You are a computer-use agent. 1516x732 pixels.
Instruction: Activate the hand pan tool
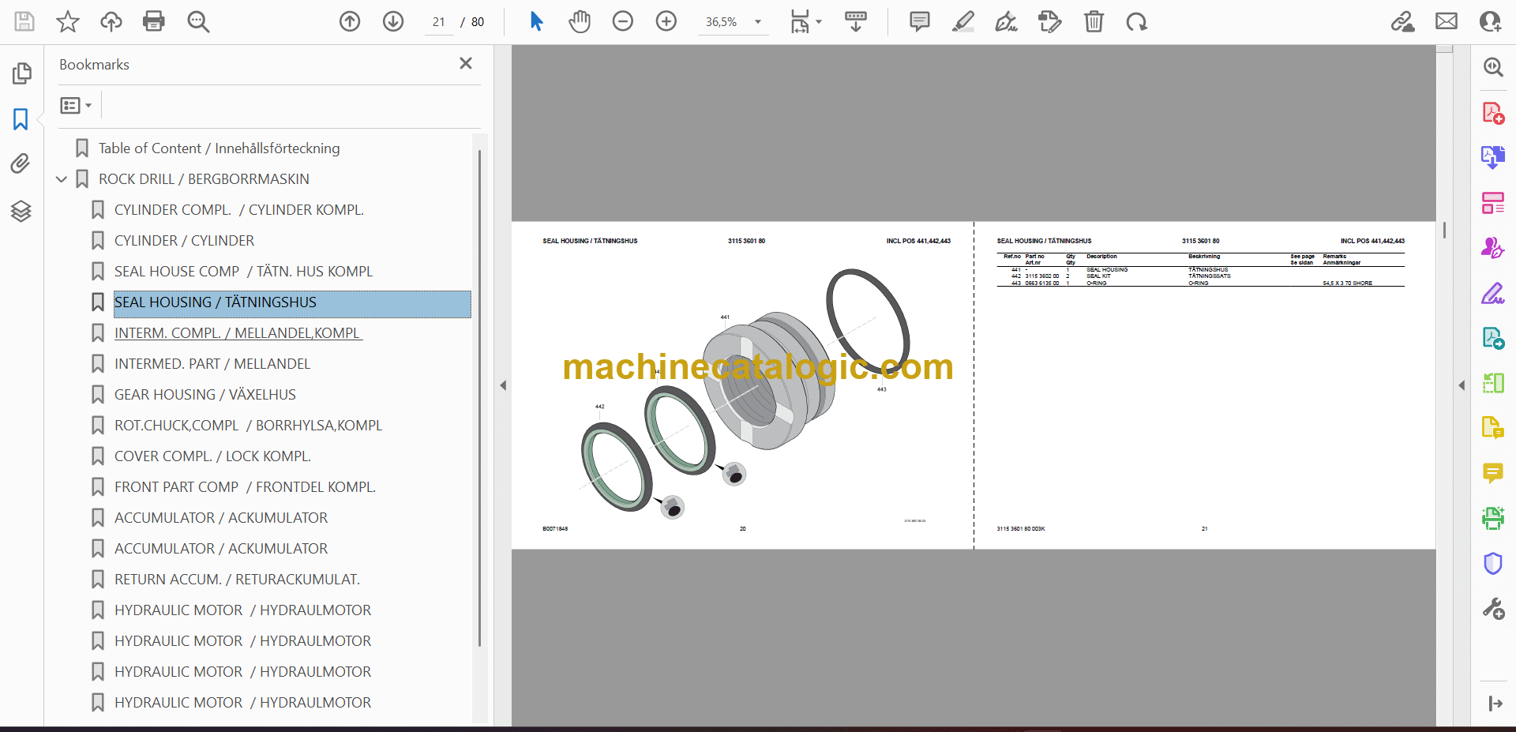click(x=580, y=21)
